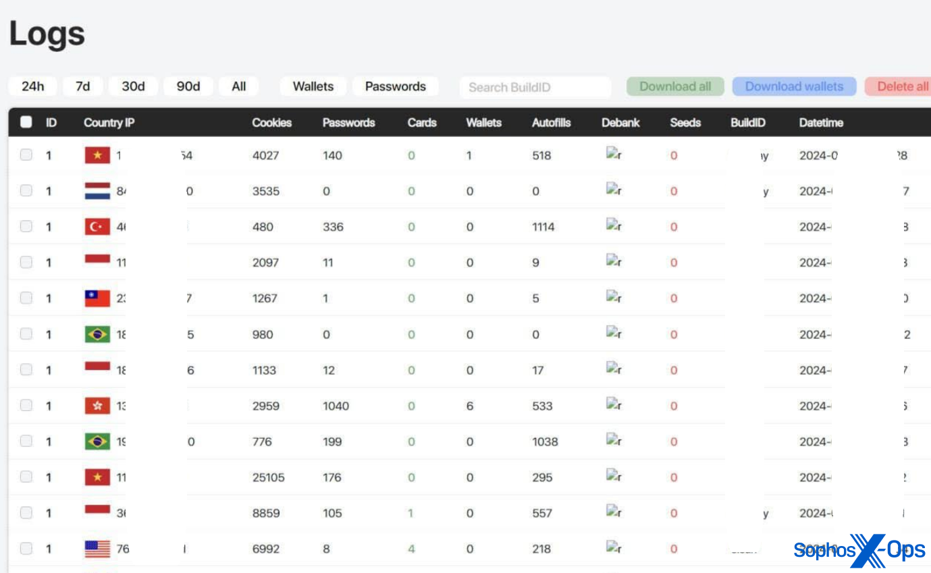Image resolution: width=931 pixels, height=573 pixels.
Task: Apply the Passwords filter
Action: [x=396, y=86]
